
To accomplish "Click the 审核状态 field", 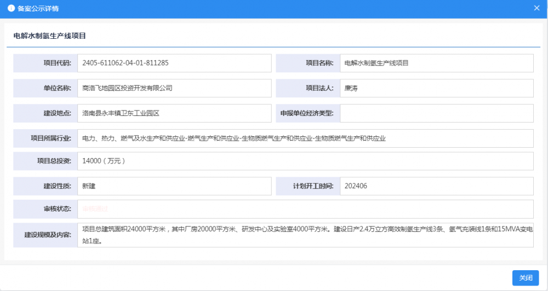I will click(305, 209).
